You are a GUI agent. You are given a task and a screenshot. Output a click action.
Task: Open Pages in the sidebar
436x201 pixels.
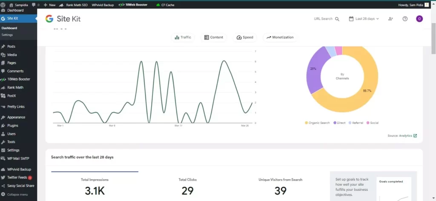coord(18,63)
